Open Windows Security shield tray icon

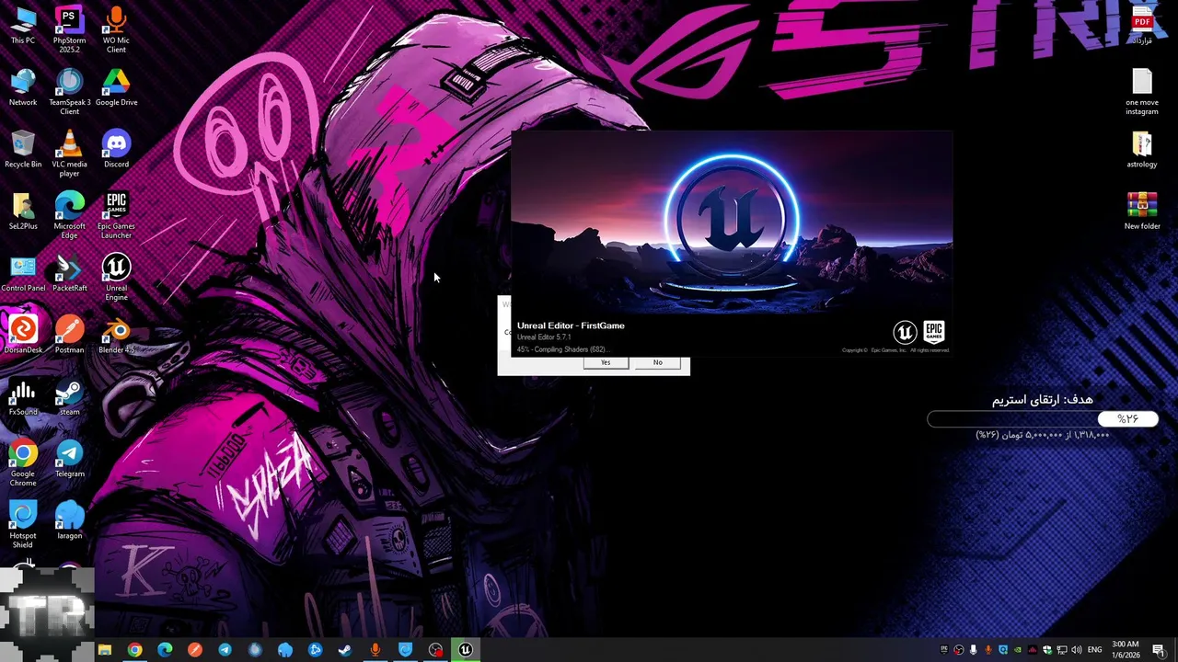coord(1047,650)
